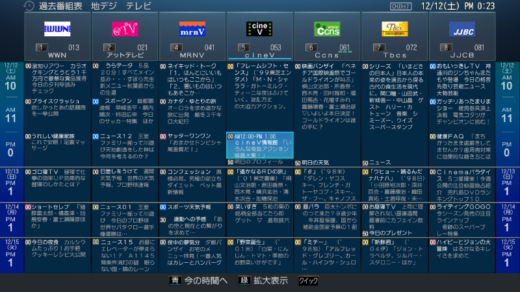Click channel number badge 6 for Ccns
This screenshot has width=520, height=292.
311,47
